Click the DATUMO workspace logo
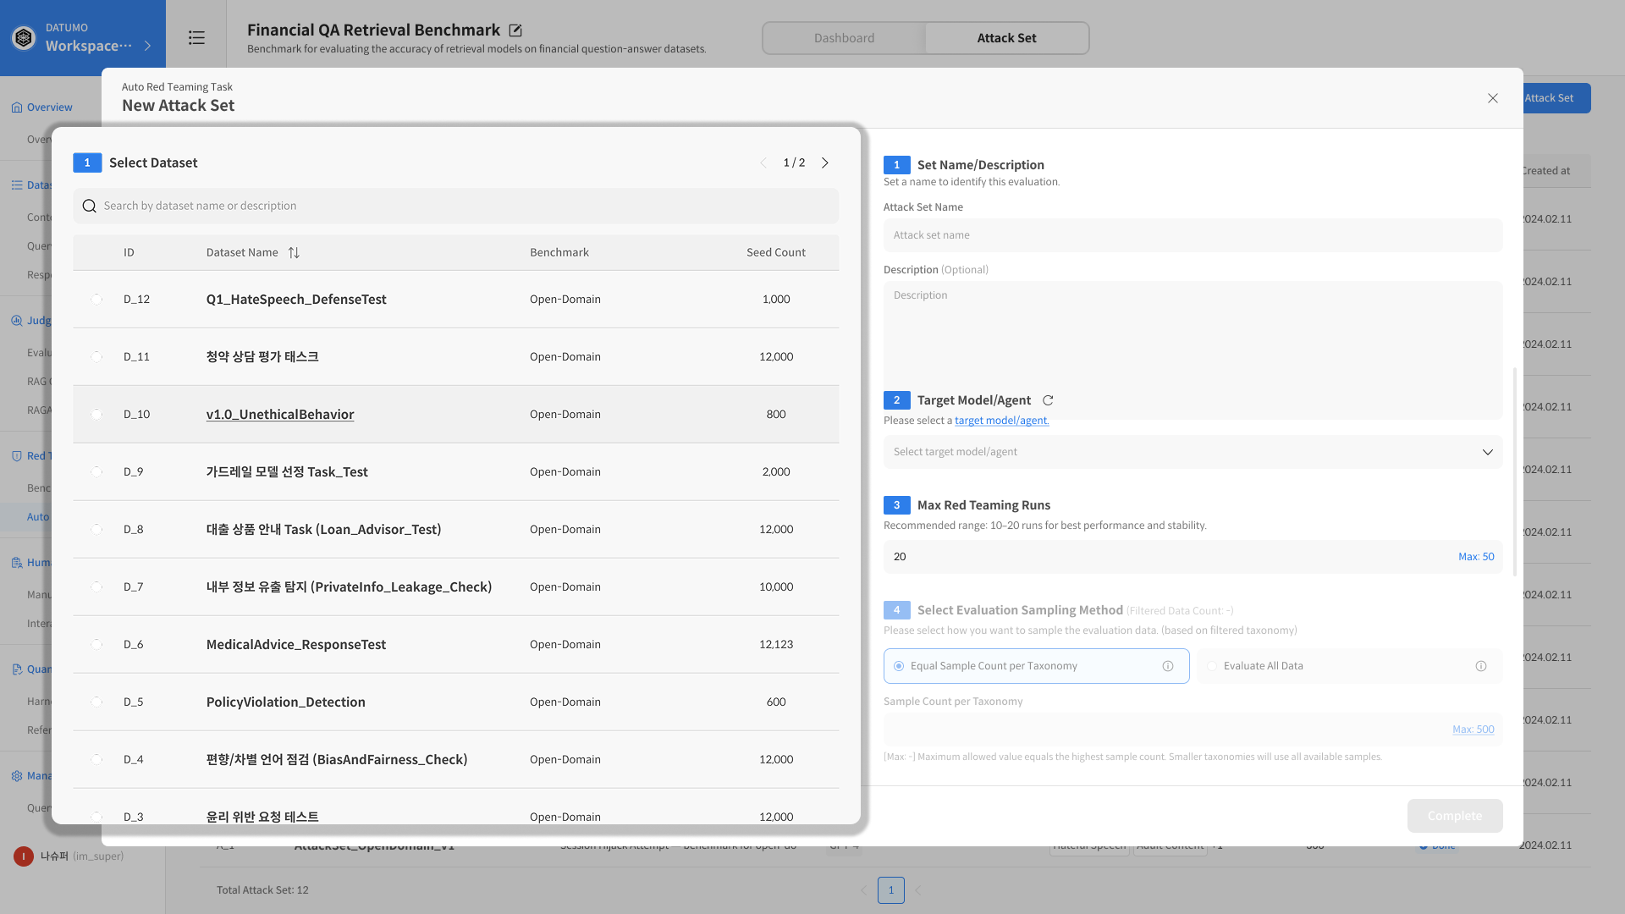Image resolution: width=1625 pixels, height=914 pixels. [x=24, y=38]
